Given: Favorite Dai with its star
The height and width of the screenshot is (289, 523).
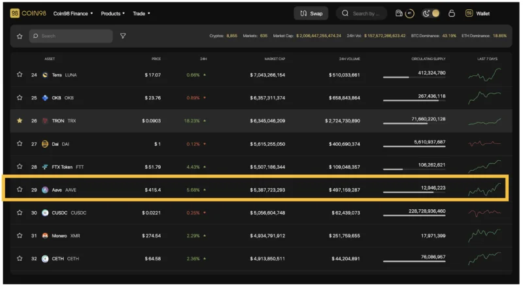Looking at the screenshot, I should [x=20, y=143].
